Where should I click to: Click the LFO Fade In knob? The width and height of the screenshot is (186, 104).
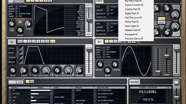115,64
